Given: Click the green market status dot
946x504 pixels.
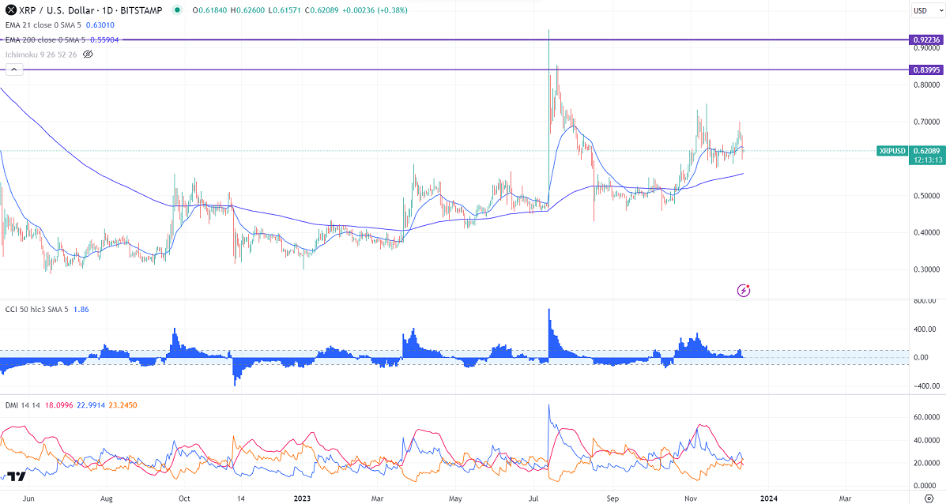Looking at the screenshot, I should click(x=176, y=10).
